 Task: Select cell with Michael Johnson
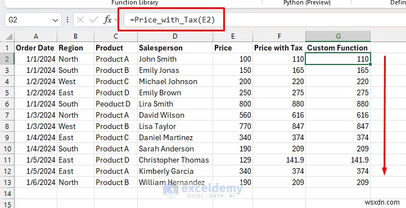click(x=175, y=81)
